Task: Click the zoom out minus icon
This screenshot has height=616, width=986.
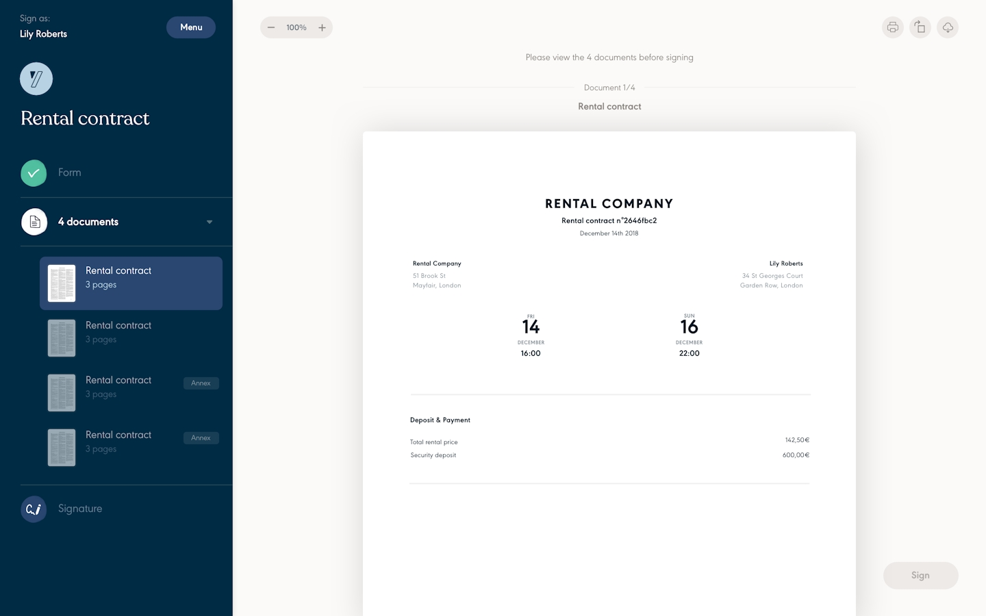Action: click(271, 27)
